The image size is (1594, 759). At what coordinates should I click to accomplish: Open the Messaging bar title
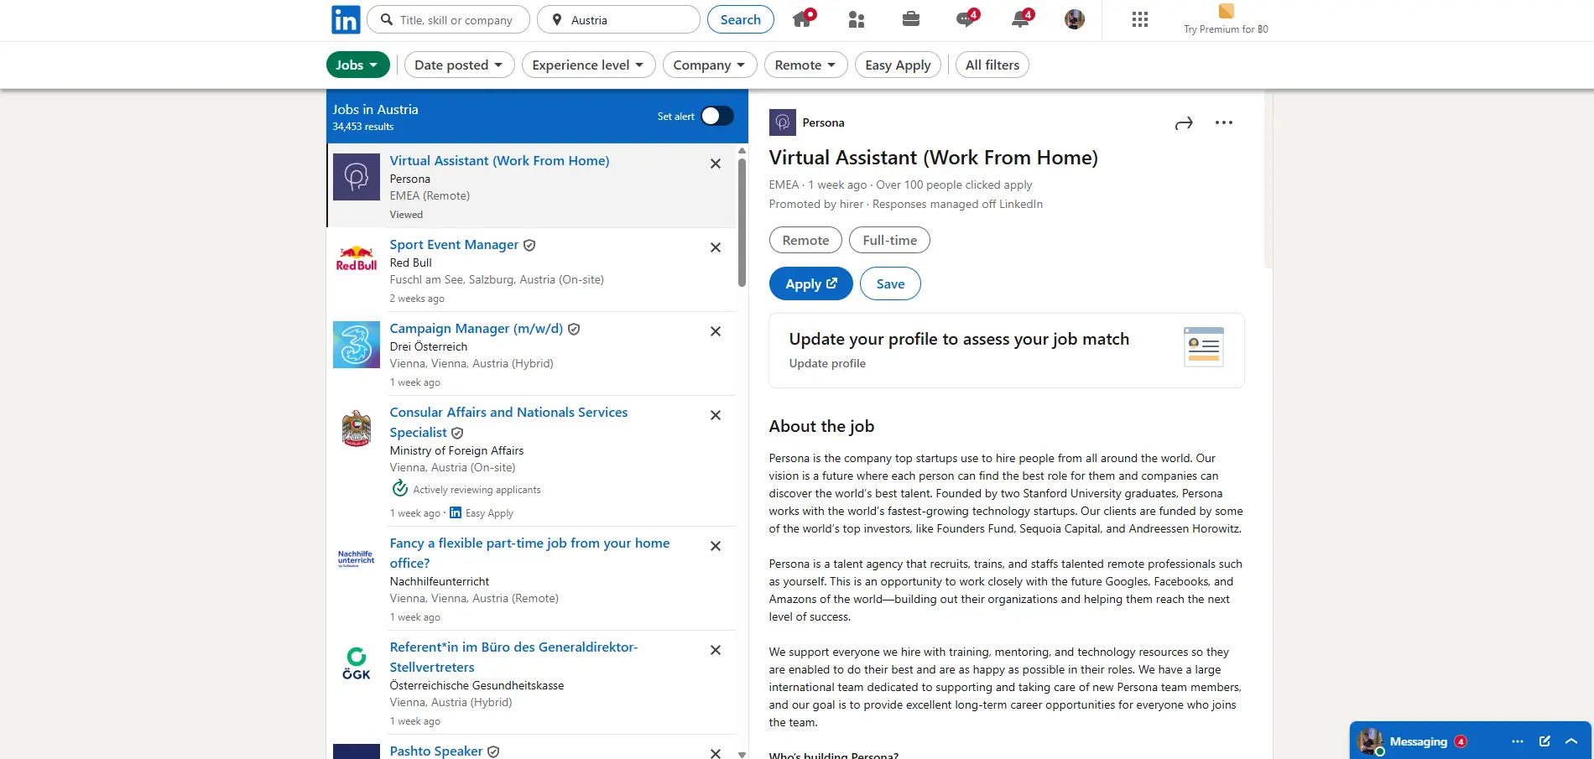coord(1418,741)
